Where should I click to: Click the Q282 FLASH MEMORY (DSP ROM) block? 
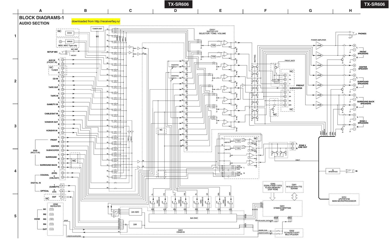273,187
